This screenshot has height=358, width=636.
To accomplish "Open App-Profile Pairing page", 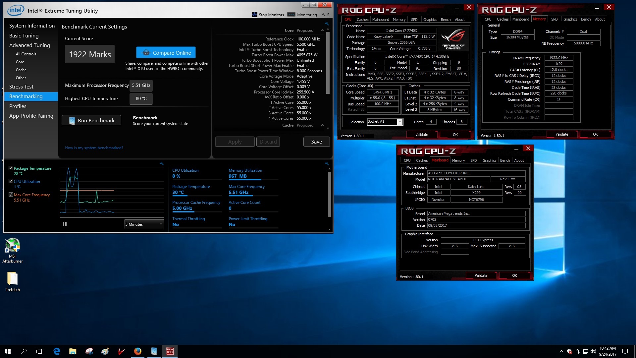I will coord(31,116).
